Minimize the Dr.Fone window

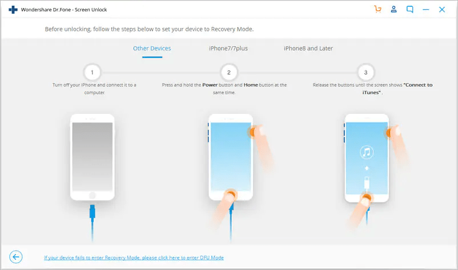pos(426,10)
